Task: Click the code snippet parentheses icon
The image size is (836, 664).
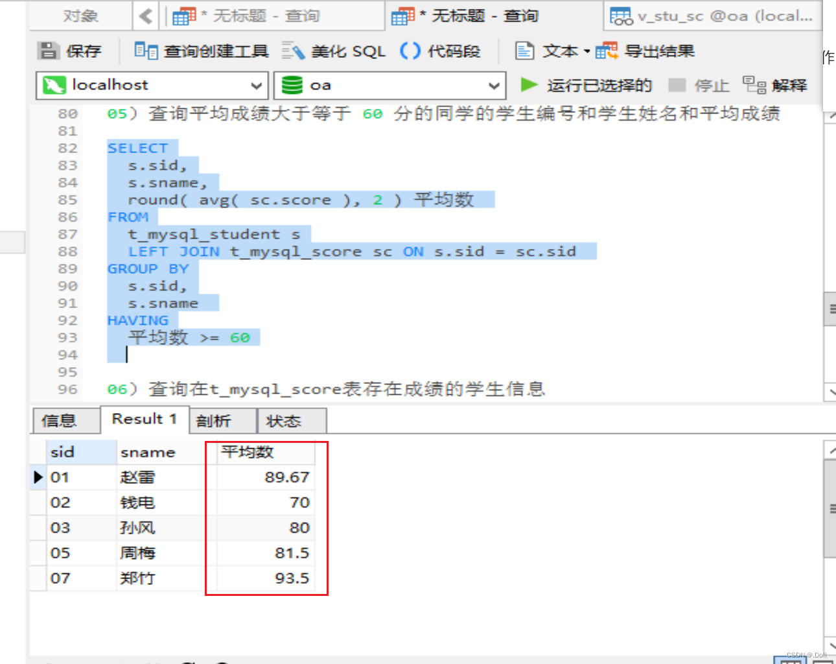Action: click(x=410, y=51)
